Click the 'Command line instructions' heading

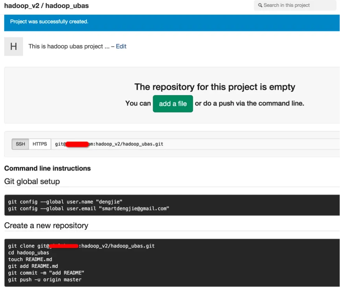tap(48, 168)
